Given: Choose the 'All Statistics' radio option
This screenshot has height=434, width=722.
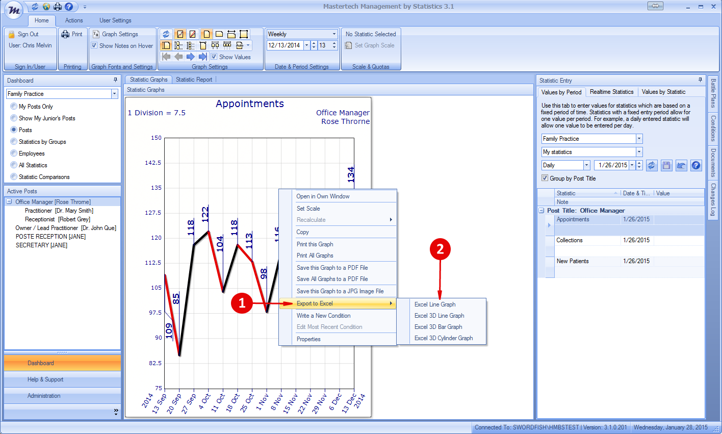Looking at the screenshot, I should point(14,165).
